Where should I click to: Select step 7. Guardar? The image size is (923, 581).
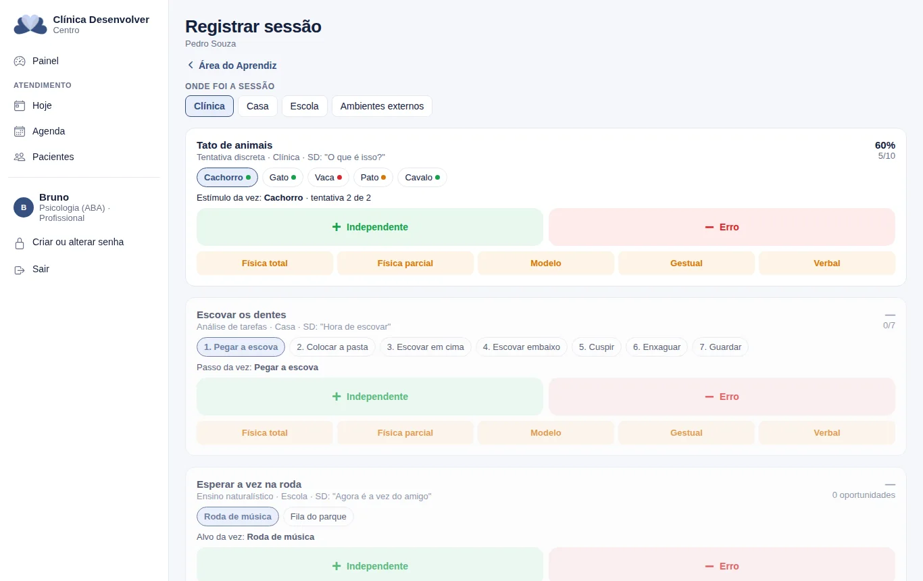click(x=720, y=347)
